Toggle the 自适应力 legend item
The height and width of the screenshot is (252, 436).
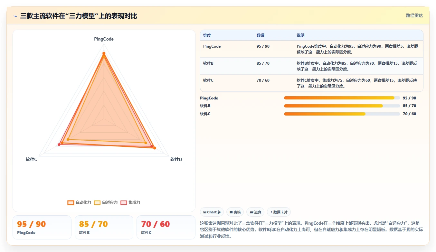106,202
